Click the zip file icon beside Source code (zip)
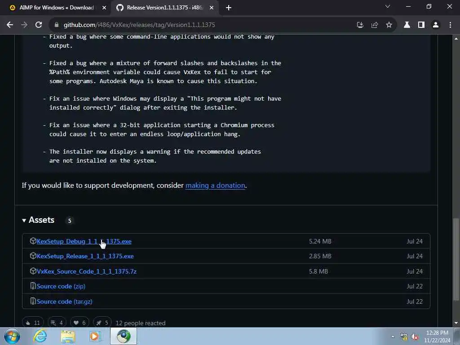The width and height of the screenshot is (460, 345). (33, 286)
